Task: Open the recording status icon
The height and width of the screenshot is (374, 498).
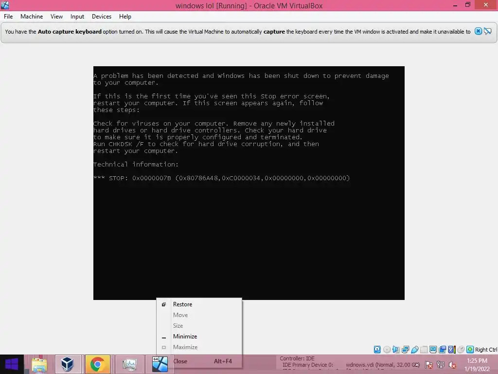Action: coord(442,350)
